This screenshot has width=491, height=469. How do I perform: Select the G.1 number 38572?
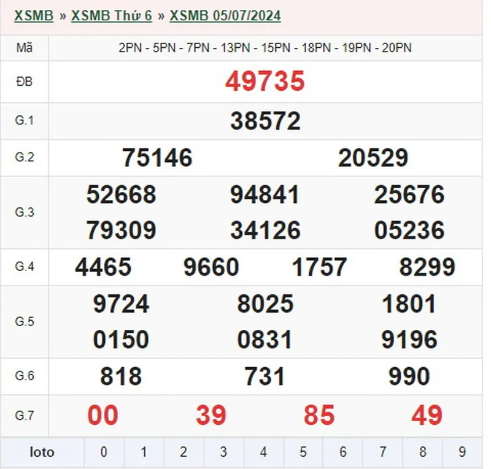tap(265, 121)
